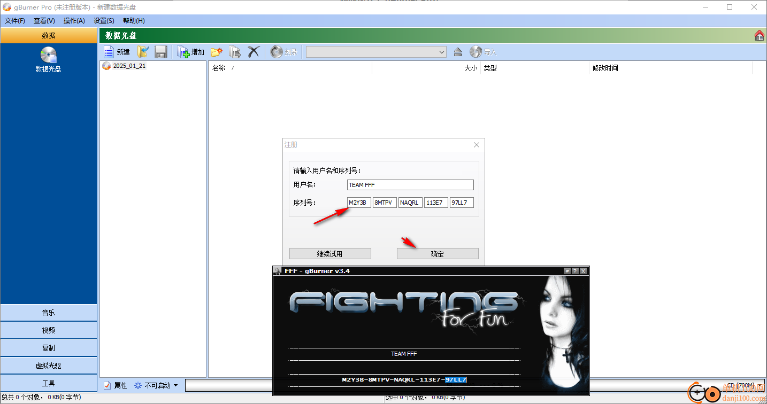Sort by the 大小 column header

[x=426, y=68]
